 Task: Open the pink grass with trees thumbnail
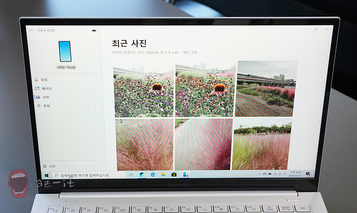(x=261, y=144)
